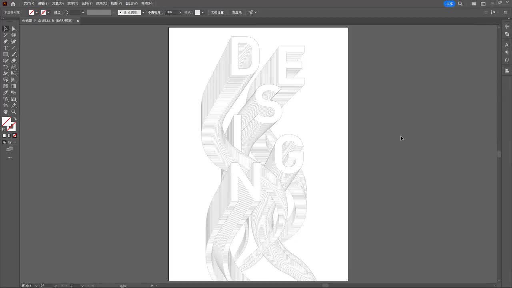Select the Rectangle tool
This screenshot has width=512, height=288.
[x=6, y=54]
